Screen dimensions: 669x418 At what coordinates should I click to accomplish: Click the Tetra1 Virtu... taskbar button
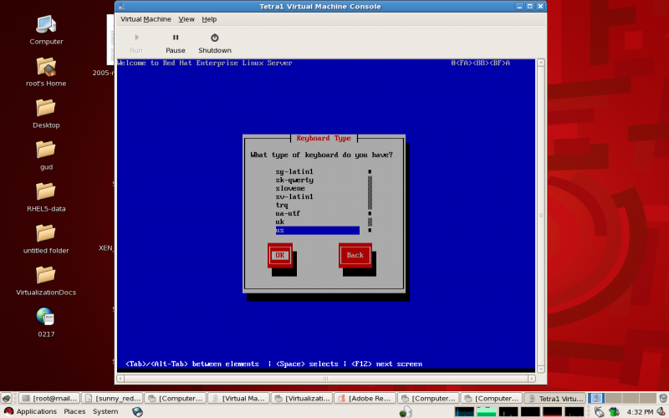pos(554,398)
